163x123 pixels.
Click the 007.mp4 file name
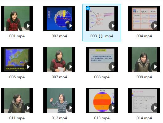tap(59, 77)
